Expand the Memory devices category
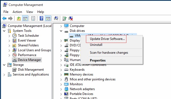Image resolution: width=171 pixels, height=99 pixels. [x=61, y=75]
